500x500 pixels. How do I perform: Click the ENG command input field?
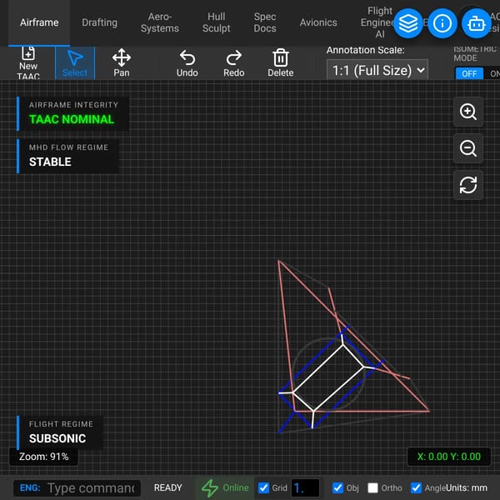[x=77, y=487]
